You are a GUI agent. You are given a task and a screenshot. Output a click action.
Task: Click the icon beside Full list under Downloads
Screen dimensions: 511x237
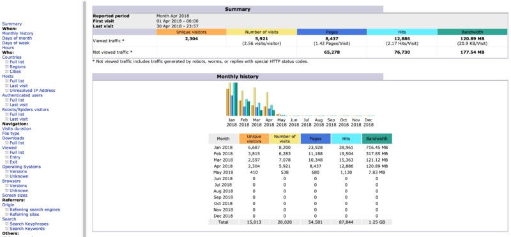[x=7, y=143]
